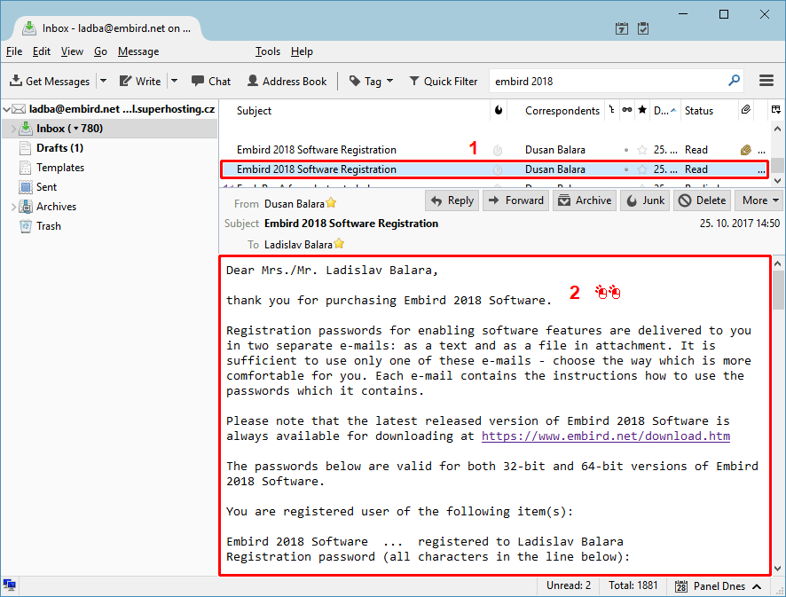Open the Tag dropdown
786x597 pixels.
pyautogui.click(x=372, y=82)
